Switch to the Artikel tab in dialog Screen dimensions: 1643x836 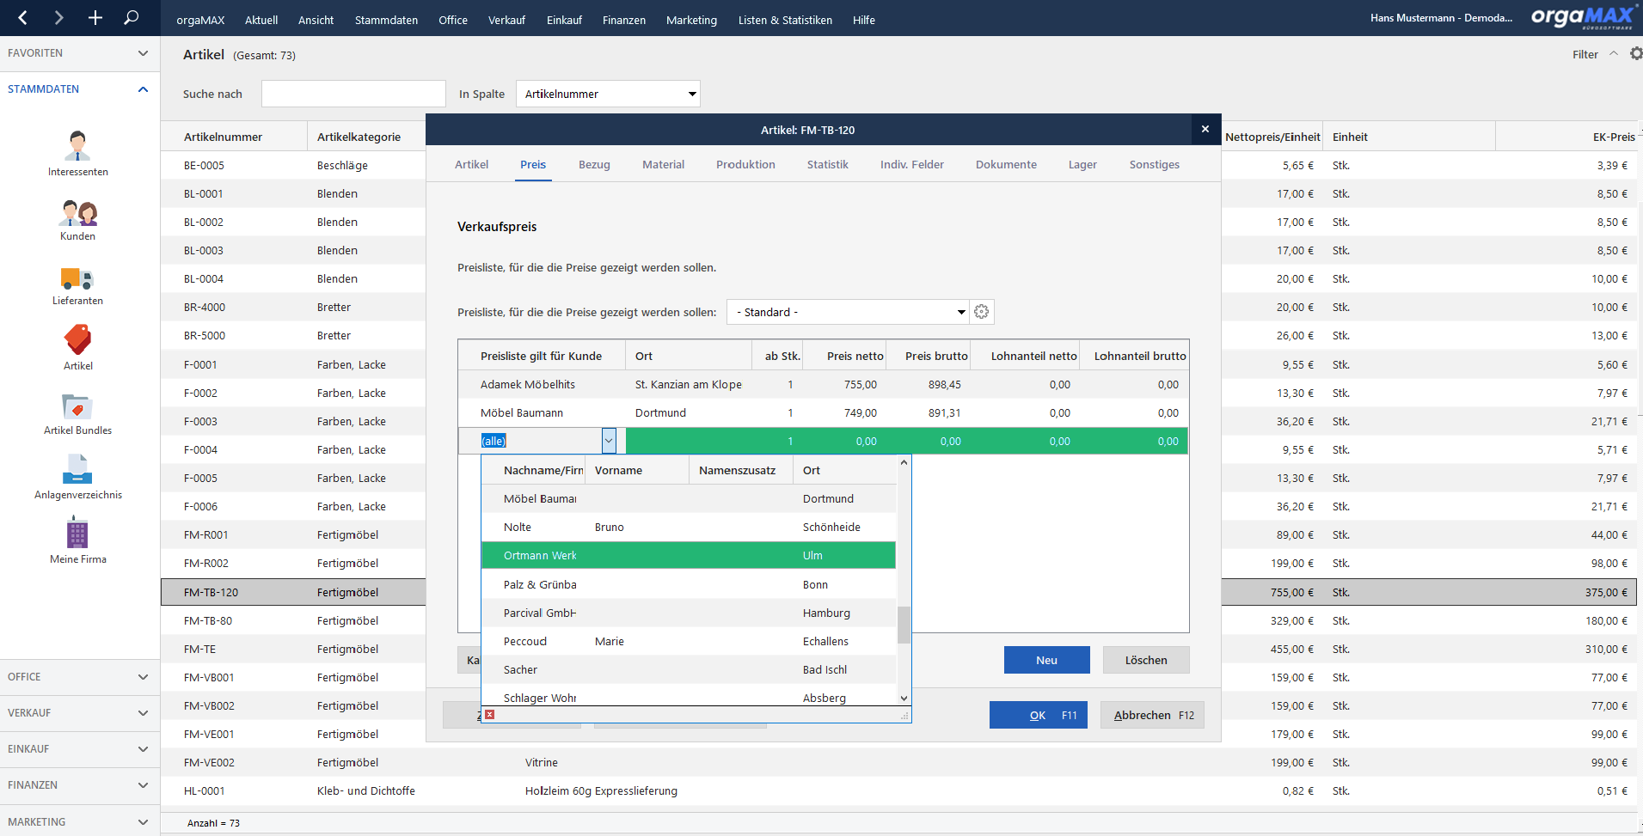[471, 164]
